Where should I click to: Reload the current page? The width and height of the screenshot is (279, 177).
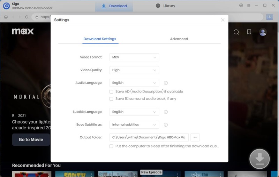[x=27, y=17]
